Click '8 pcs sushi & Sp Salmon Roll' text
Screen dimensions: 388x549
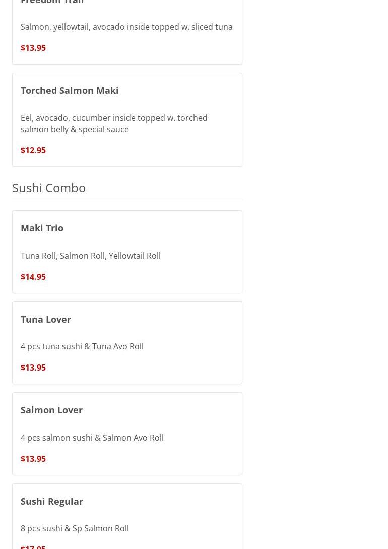(x=75, y=528)
